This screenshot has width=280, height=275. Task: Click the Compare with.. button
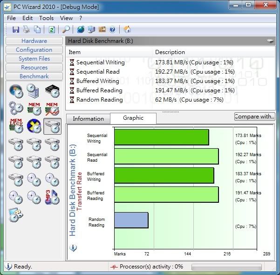pos(255,117)
